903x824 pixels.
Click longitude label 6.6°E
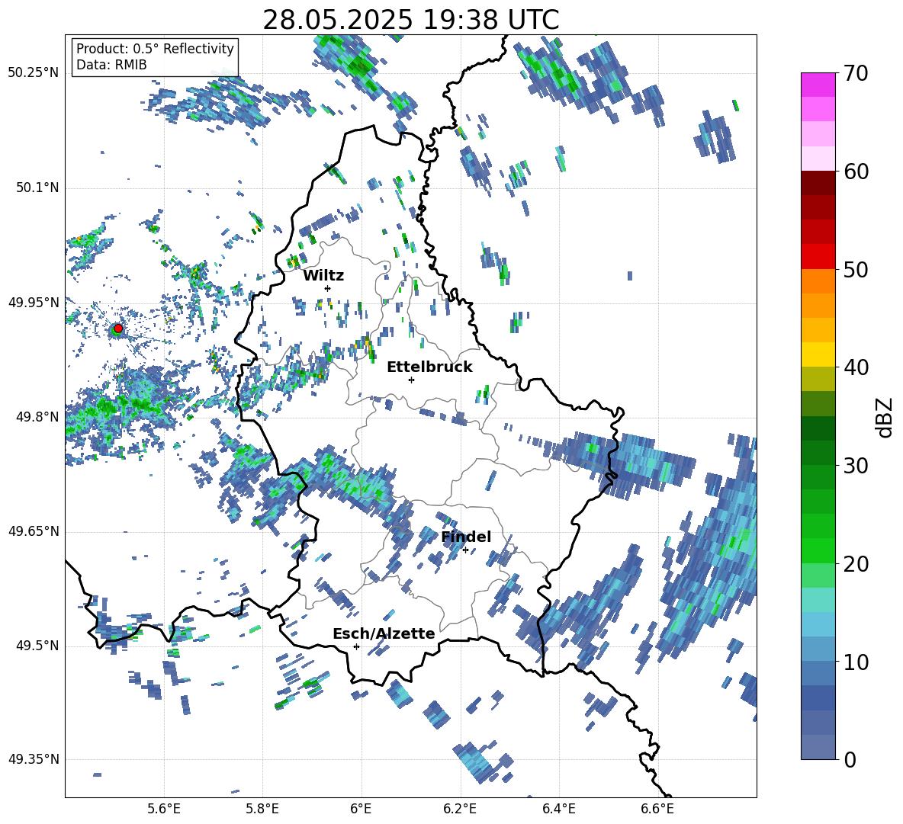(657, 809)
